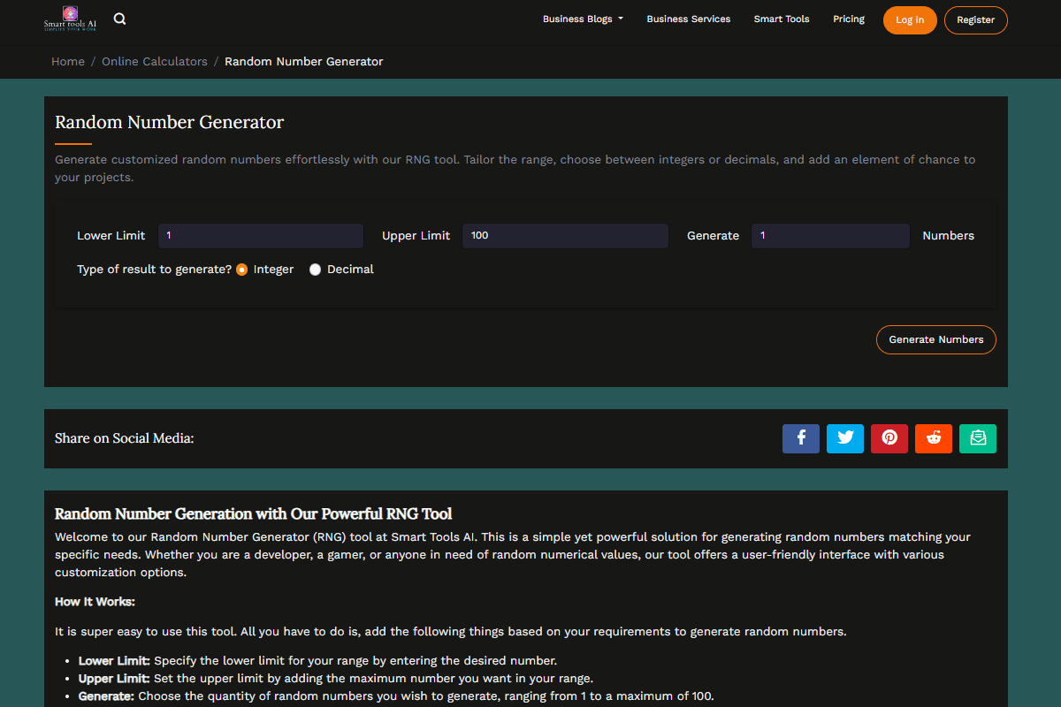Screen dimensions: 1061x707
Task: Go to Home breadcrumb link
Action: click(68, 62)
